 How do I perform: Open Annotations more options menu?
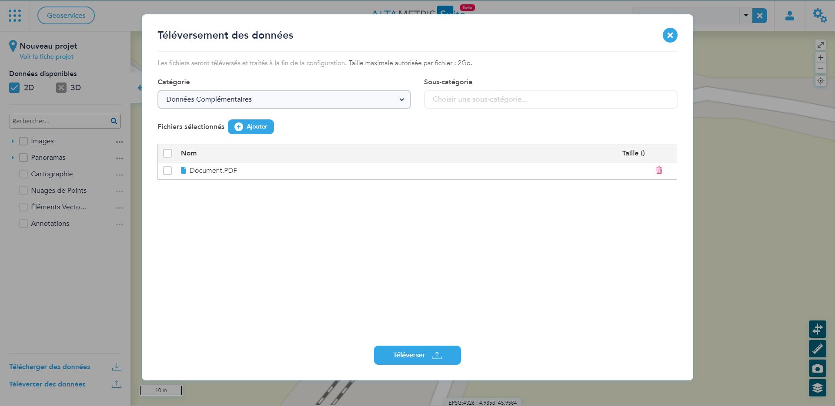pos(120,224)
